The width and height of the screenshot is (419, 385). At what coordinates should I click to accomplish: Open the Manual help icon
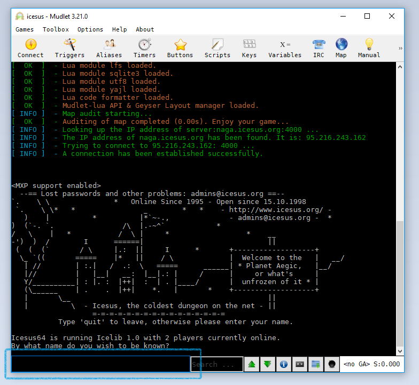click(369, 48)
